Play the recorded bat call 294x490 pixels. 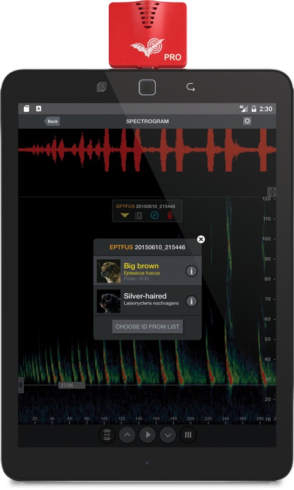[147, 435]
